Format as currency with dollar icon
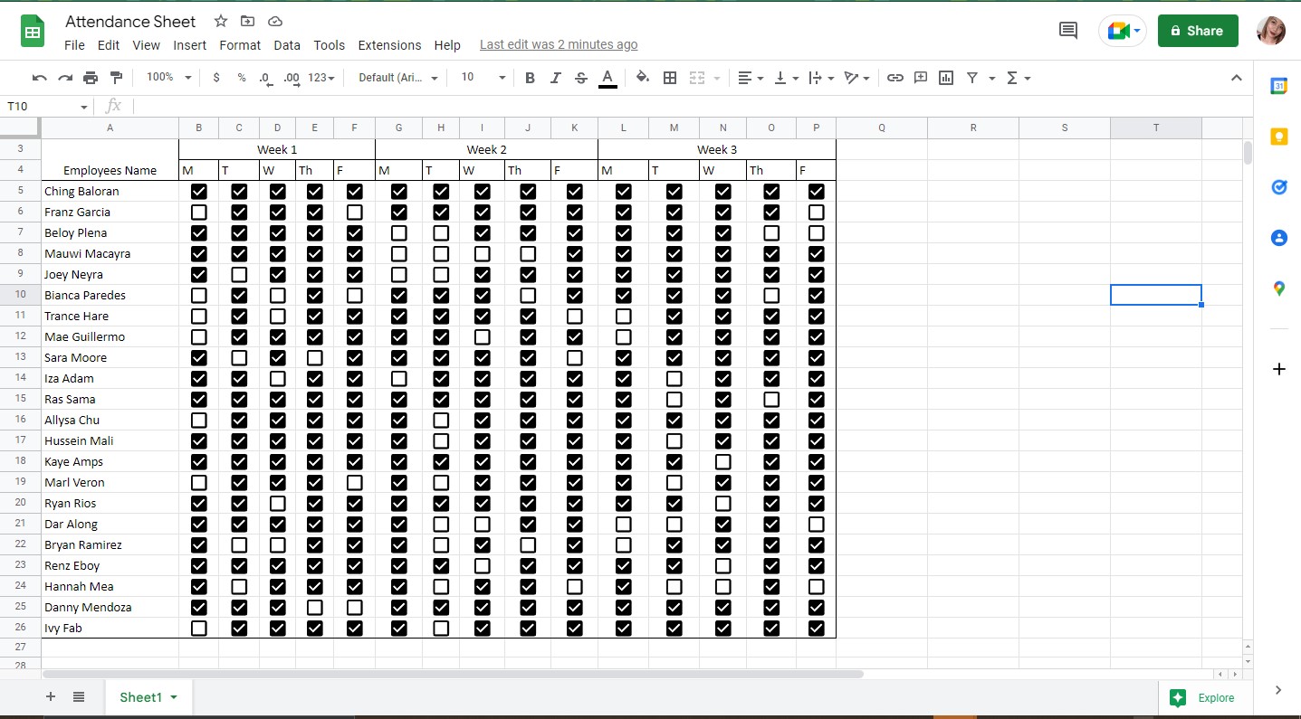The height and width of the screenshot is (719, 1301). [x=216, y=78]
